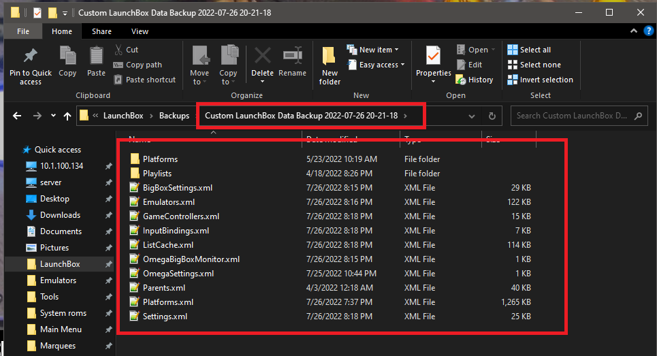Click Paste shortcut command
The image size is (657, 356).
(x=144, y=80)
